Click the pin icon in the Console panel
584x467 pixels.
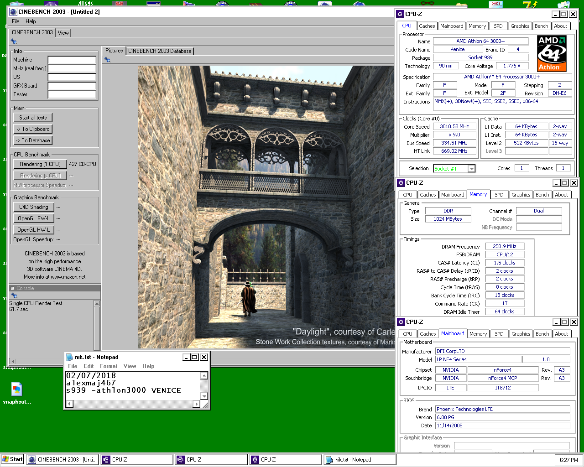point(14,296)
